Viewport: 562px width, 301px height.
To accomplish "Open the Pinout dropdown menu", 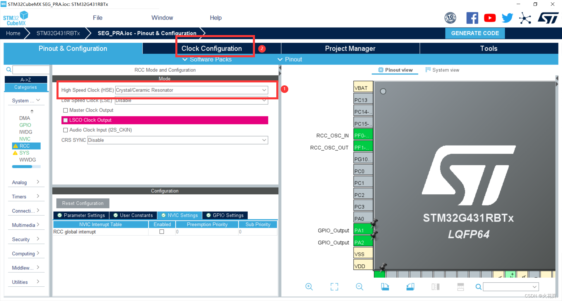I will click(x=290, y=59).
